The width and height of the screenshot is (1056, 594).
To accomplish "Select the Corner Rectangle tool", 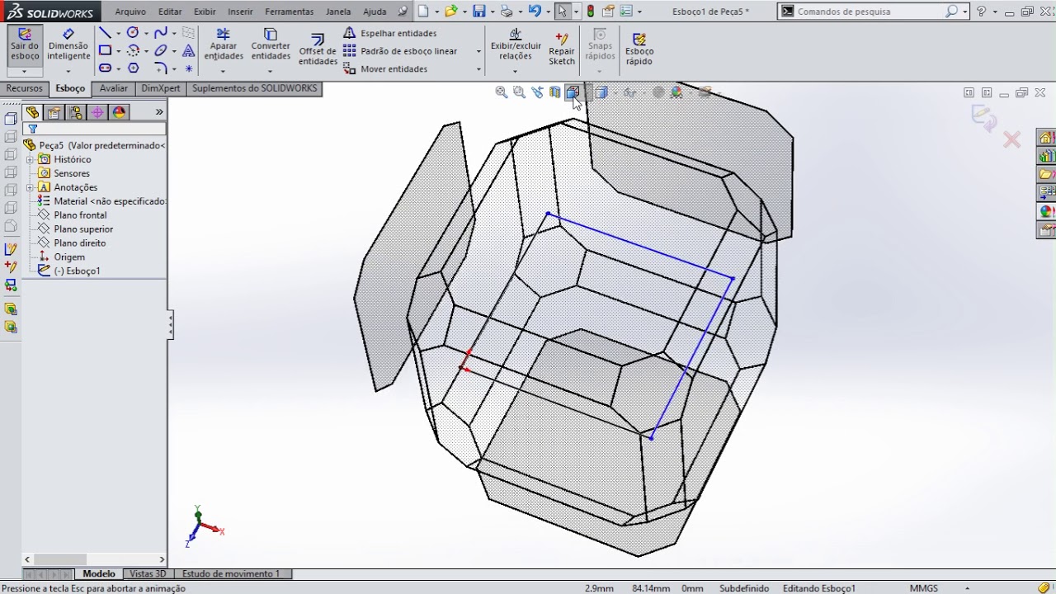I will click(105, 51).
